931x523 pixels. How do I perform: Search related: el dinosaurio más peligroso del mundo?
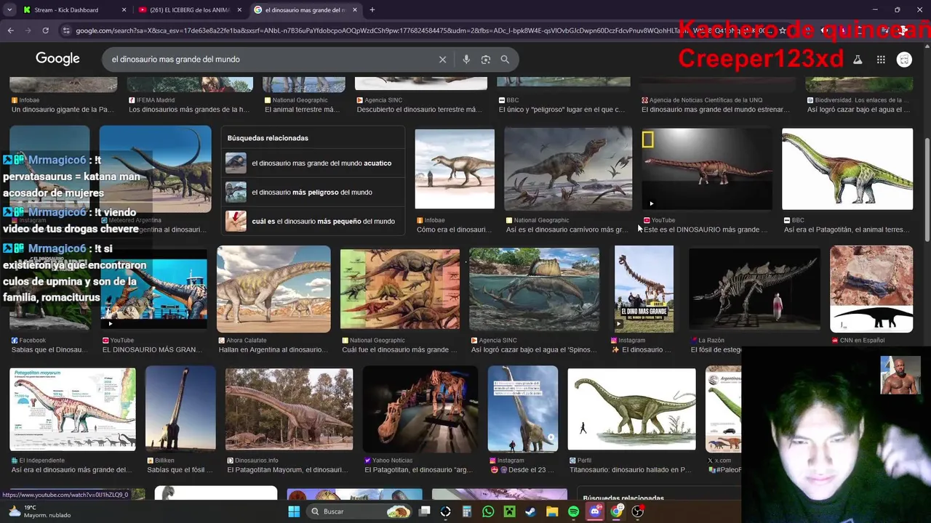point(313,192)
